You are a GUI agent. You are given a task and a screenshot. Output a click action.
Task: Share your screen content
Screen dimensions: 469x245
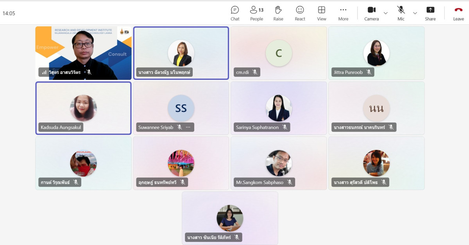pyautogui.click(x=430, y=13)
